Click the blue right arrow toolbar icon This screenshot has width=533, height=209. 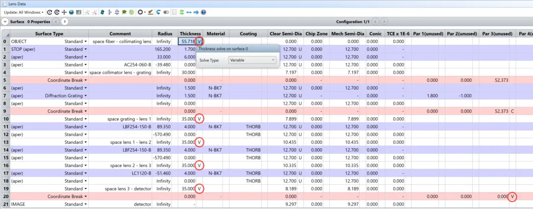pos(196,12)
